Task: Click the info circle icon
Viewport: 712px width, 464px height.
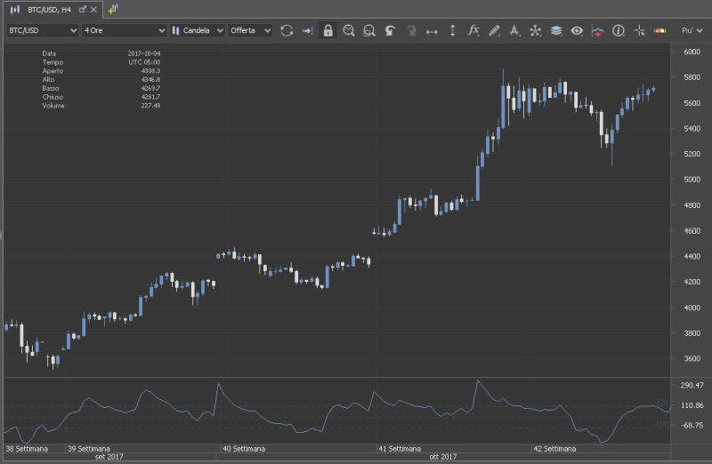Action: click(619, 30)
